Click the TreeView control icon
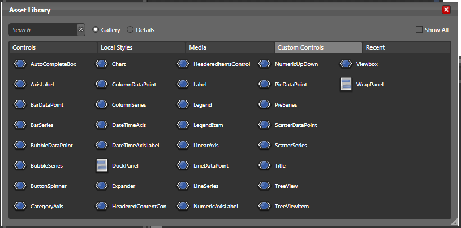This screenshot has height=228, width=461. pyautogui.click(x=264, y=186)
